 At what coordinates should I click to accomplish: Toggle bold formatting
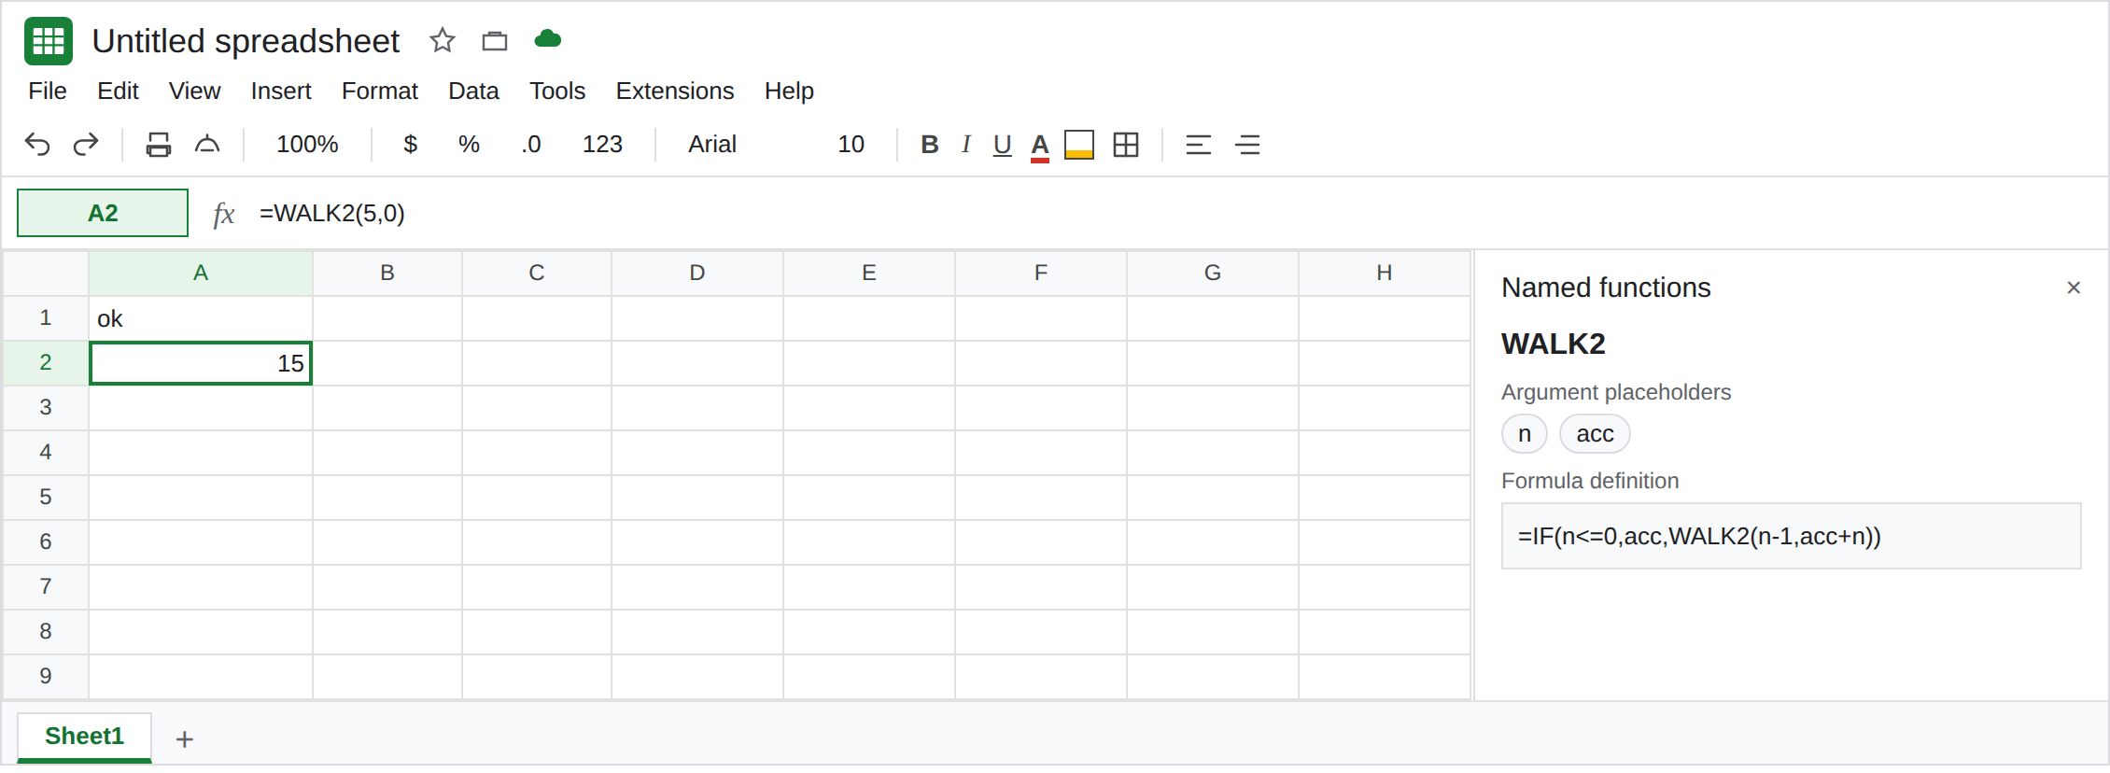(x=930, y=144)
